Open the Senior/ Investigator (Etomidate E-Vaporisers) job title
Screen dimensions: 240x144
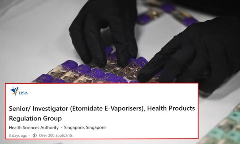pyautogui.click(x=102, y=113)
